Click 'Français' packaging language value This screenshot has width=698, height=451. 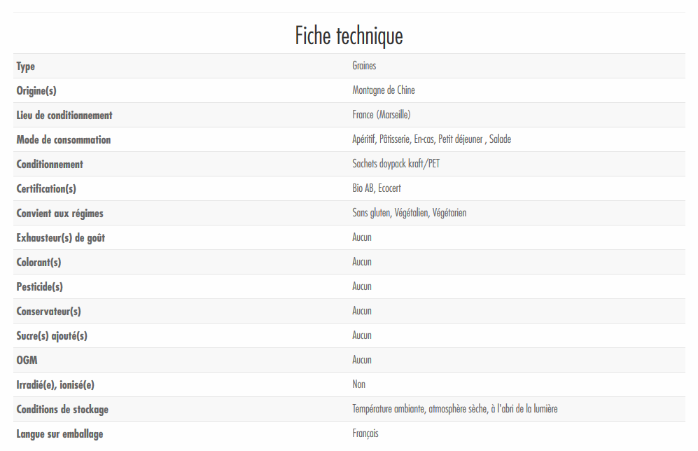coord(365,433)
